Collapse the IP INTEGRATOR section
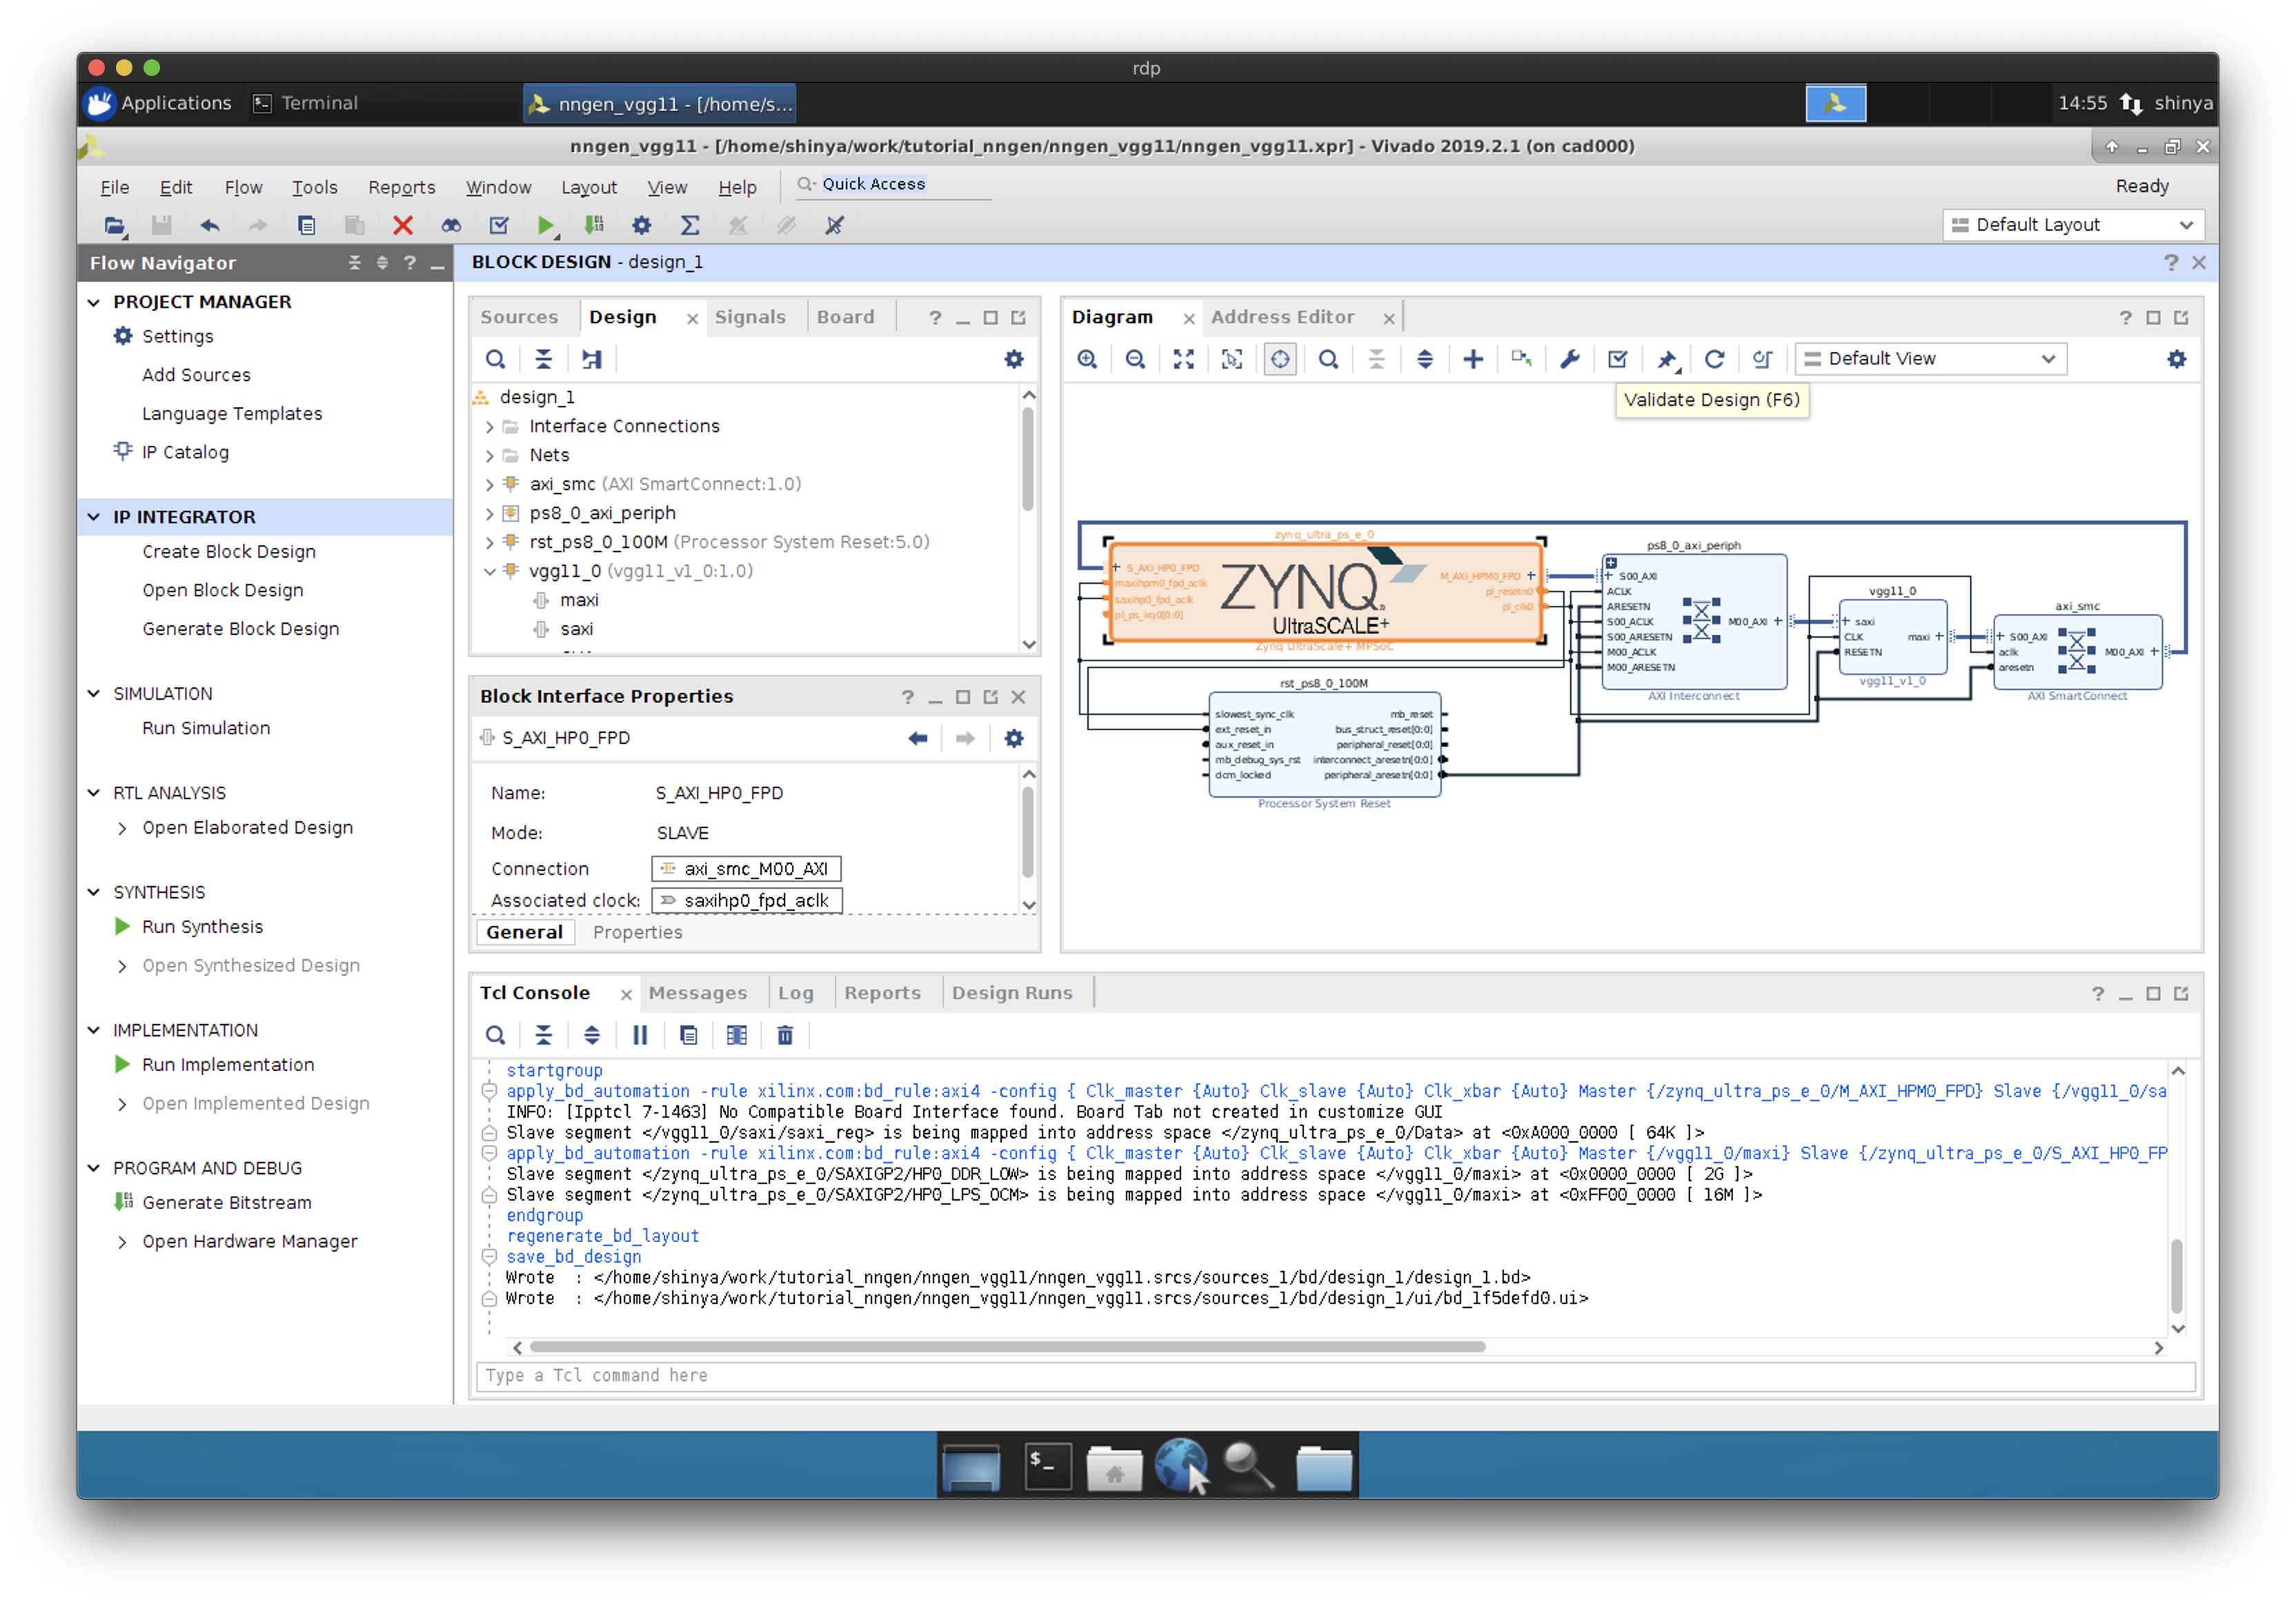 94,517
